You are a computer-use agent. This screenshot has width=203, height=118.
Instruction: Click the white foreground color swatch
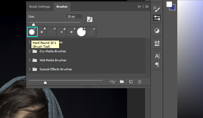(169, 4)
